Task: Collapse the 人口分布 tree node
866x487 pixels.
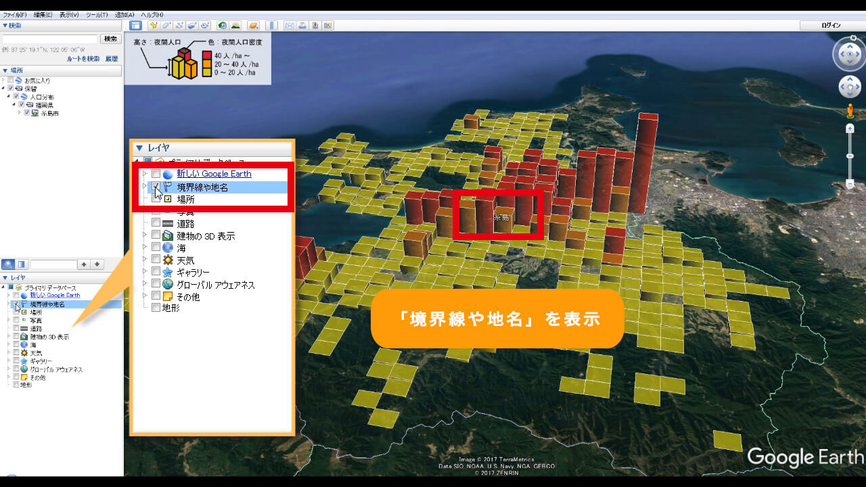Action: tap(9, 97)
